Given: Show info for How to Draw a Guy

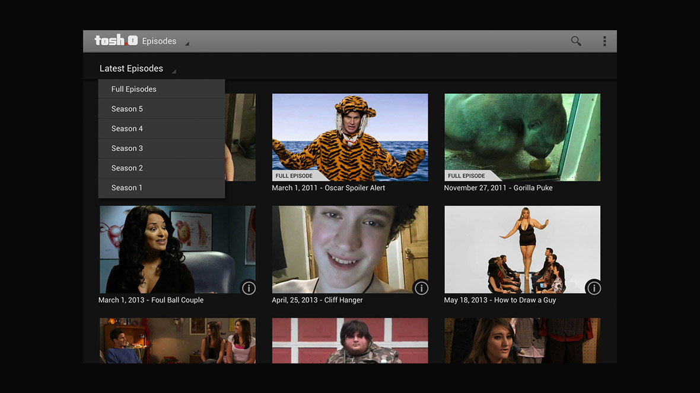Looking at the screenshot, I should click(593, 288).
